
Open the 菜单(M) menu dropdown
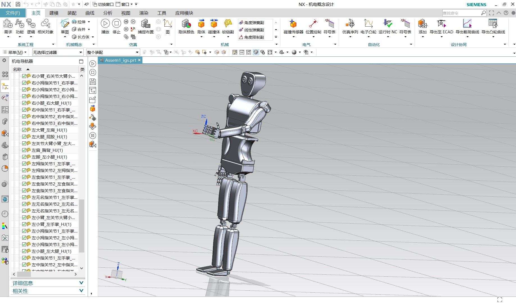coord(15,52)
